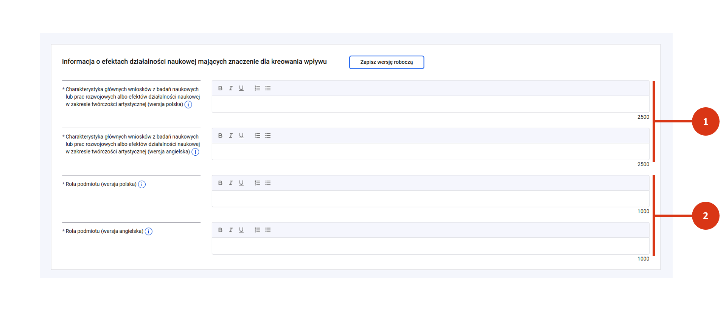The width and height of the screenshot is (726, 320).
Task: Show info tooltip for English characteristics field
Action: 195,152
